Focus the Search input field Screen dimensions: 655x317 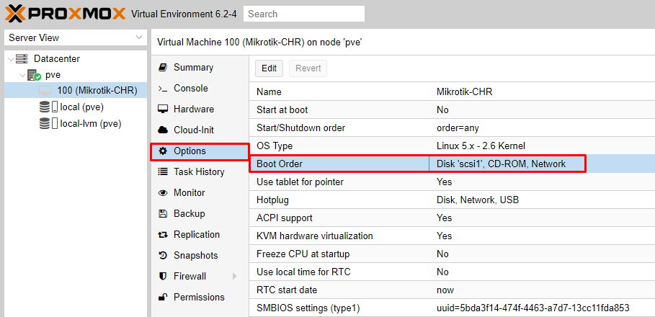coord(304,14)
